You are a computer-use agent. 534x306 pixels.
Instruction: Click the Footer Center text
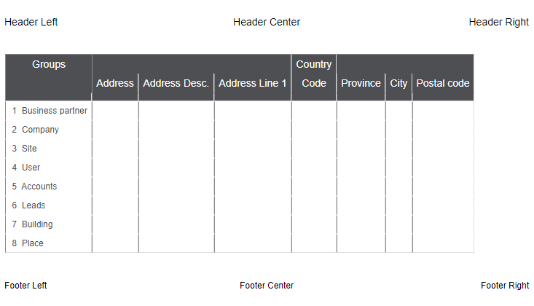click(x=267, y=286)
